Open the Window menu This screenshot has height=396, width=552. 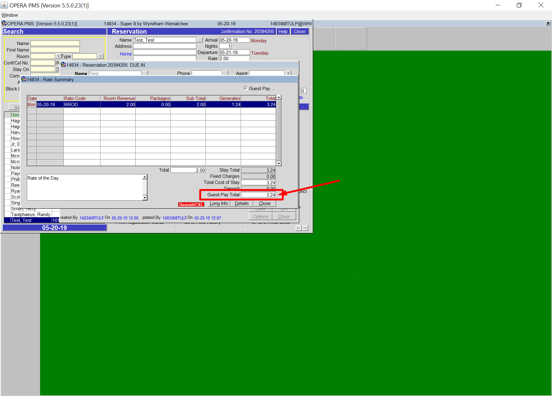click(10, 15)
